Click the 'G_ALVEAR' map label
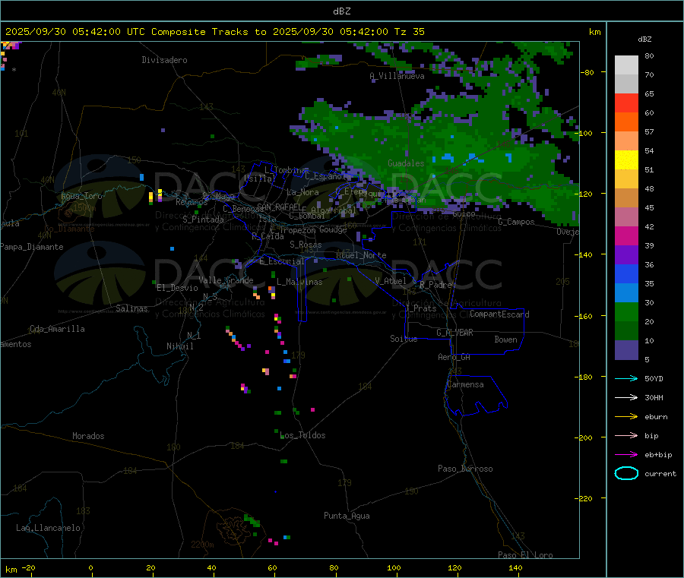684x578 pixels. (x=454, y=333)
